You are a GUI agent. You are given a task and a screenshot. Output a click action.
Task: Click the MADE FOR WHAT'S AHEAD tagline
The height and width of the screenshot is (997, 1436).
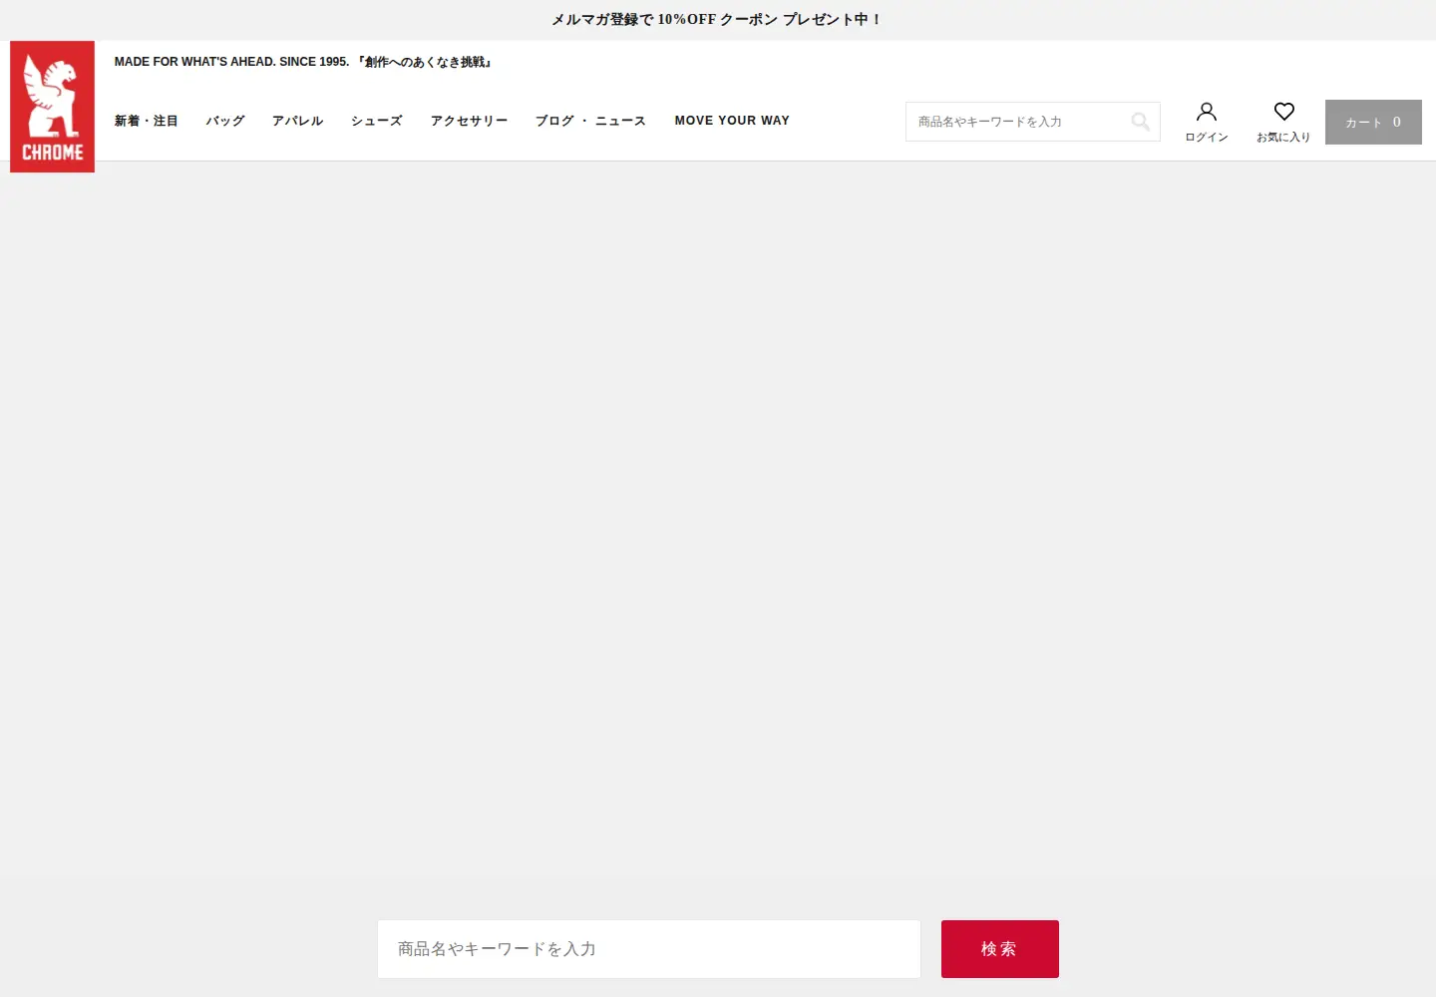[x=304, y=62]
